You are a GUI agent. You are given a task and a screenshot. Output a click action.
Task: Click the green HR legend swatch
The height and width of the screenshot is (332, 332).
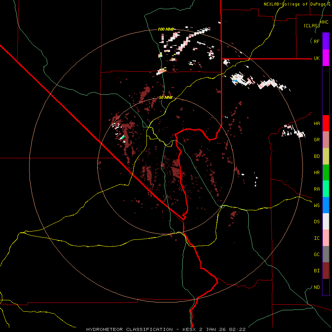point(326,173)
